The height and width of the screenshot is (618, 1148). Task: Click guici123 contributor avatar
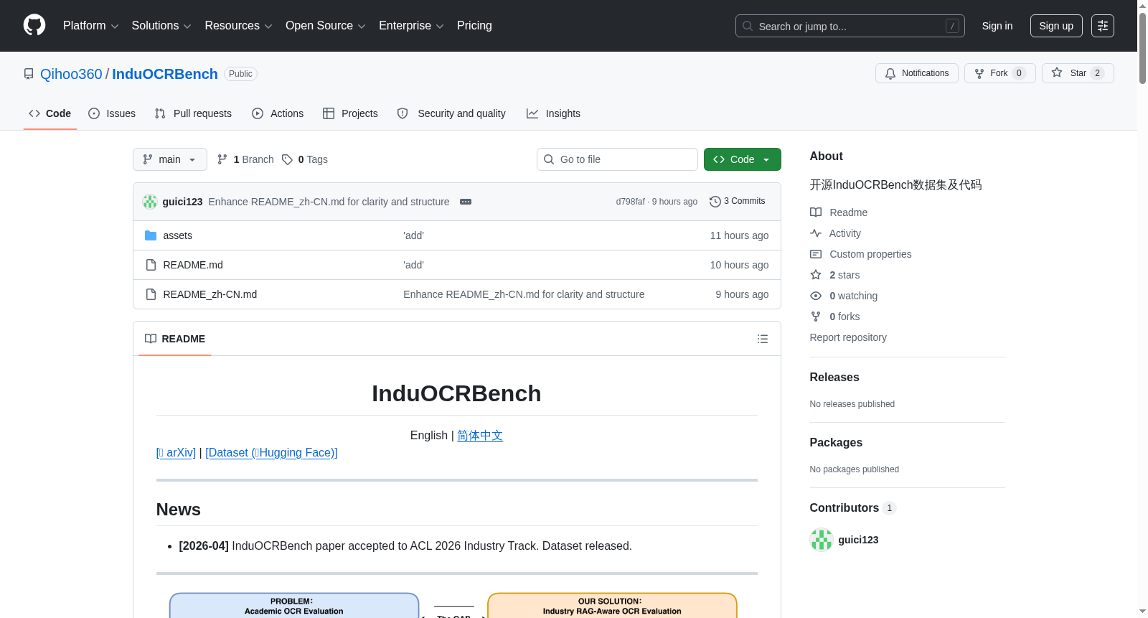pos(821,540)
